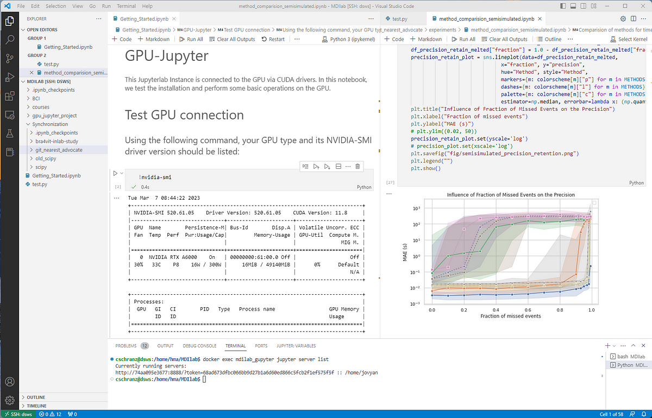Screen dimensions: 652x418
Task: Expand the OUTLINE section
Action: 36,397
